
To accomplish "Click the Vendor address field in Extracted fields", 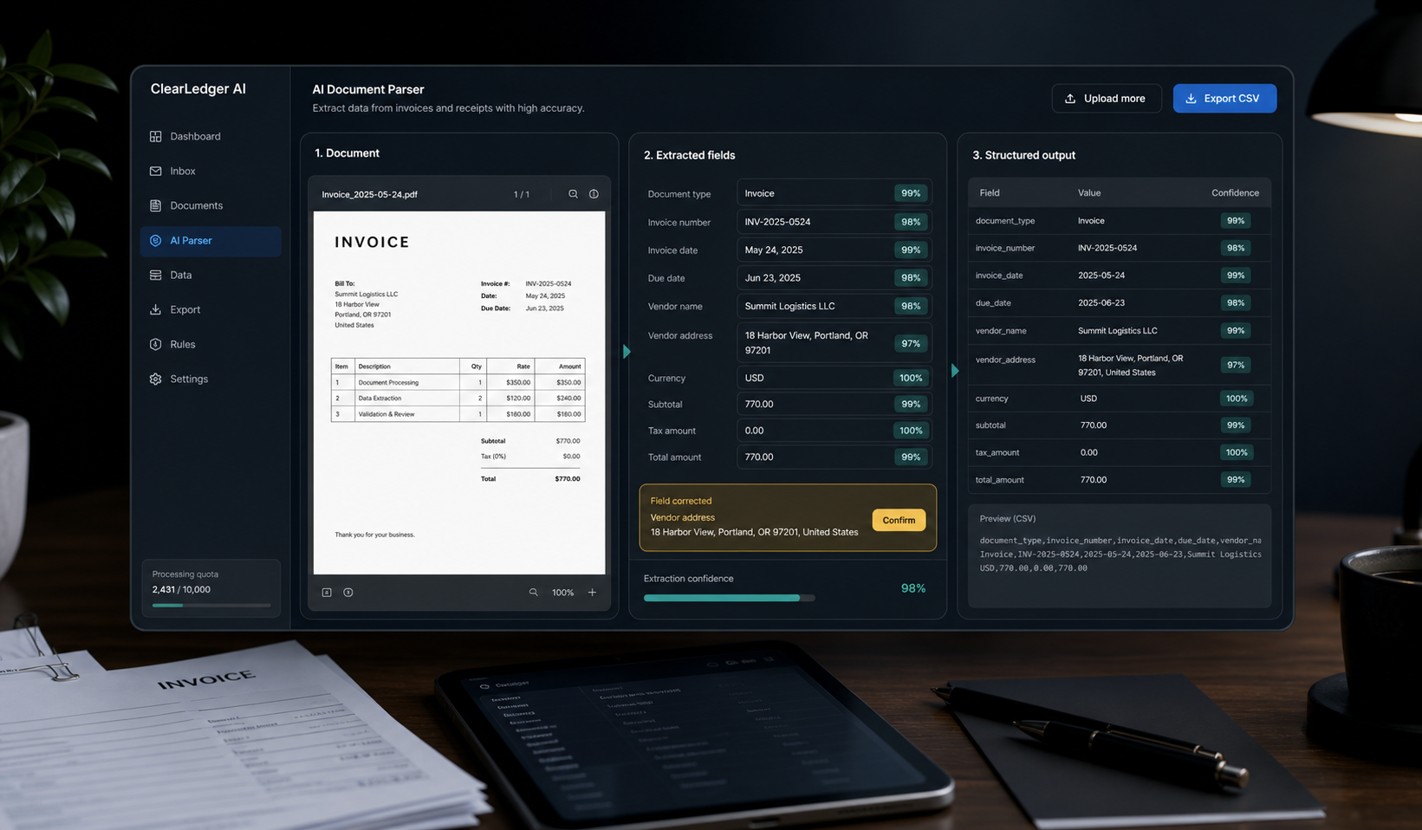I will pos(834,343).
